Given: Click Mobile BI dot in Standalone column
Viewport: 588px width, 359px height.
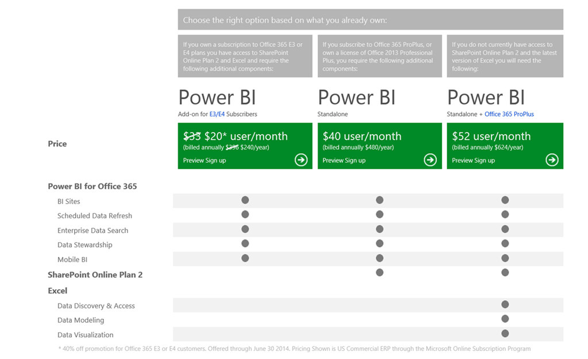Looking at the screenshot, I should [380, 258].
